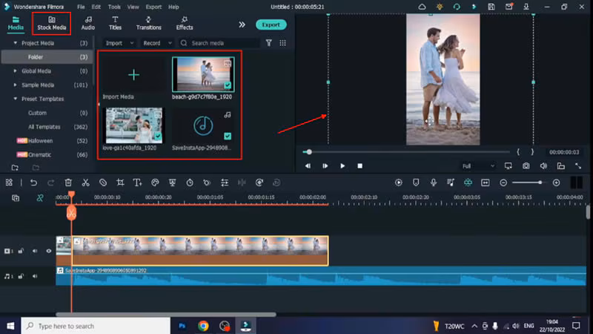Switch to the Transitions tab
This screenshot has height=334, width=593.
click(149, 22)
